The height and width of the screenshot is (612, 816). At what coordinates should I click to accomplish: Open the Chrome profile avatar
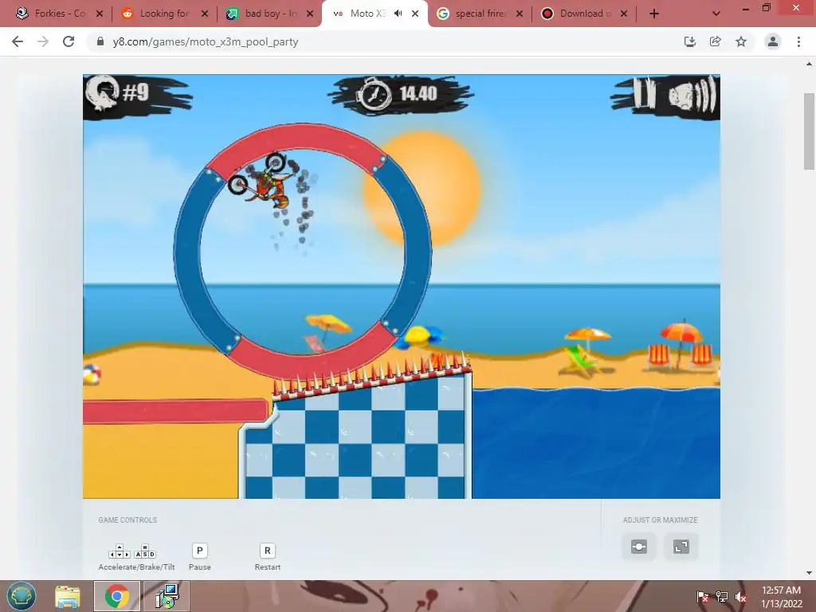(x=773, y=41)
